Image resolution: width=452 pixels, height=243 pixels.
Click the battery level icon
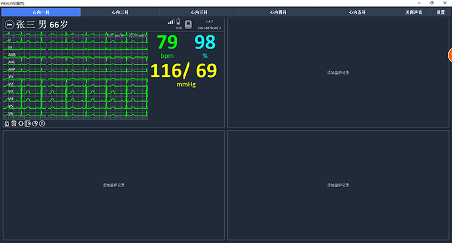pyautogui.click(x=179, y=22)
